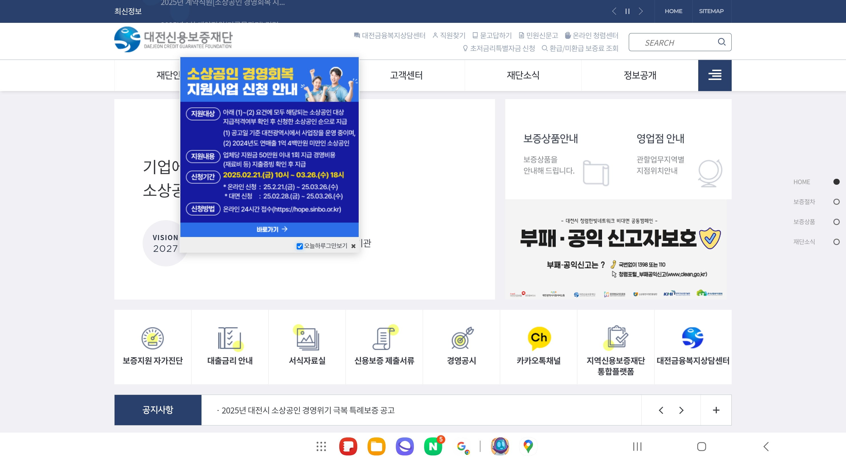Open the 정보공개 menu

coord(639,75)
